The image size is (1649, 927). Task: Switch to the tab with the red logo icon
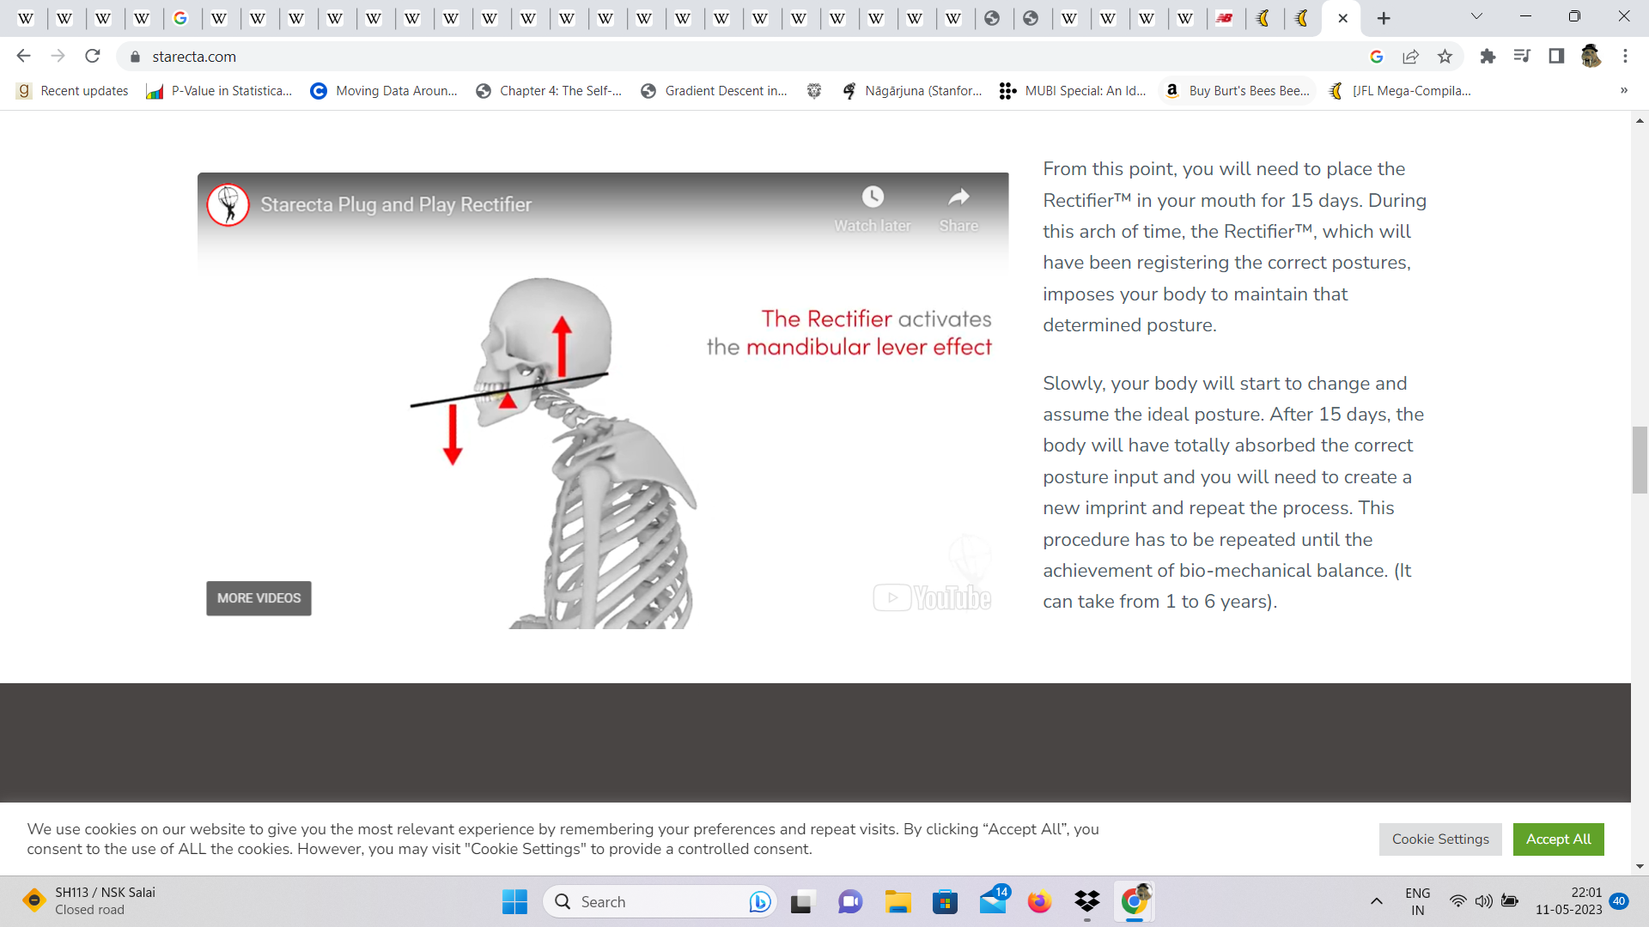coord(1225,18)
